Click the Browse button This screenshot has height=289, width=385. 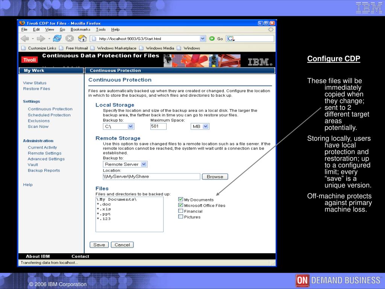215,177
